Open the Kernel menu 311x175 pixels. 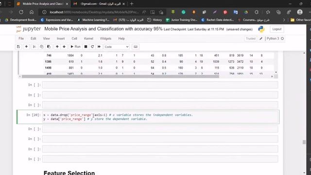[88, 38]
